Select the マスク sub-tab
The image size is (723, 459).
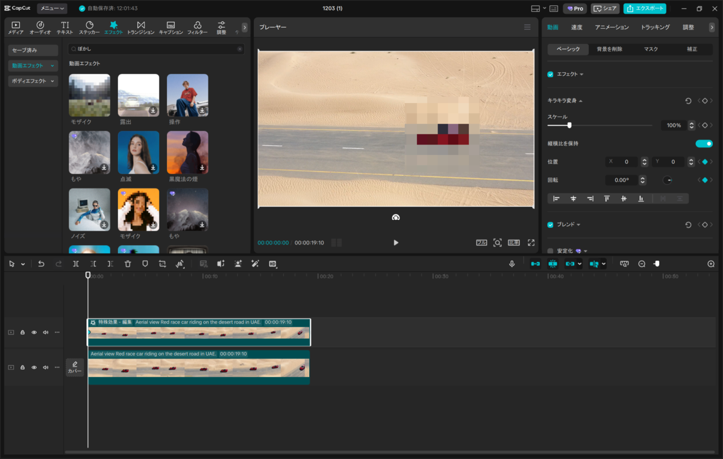(651, 49)
